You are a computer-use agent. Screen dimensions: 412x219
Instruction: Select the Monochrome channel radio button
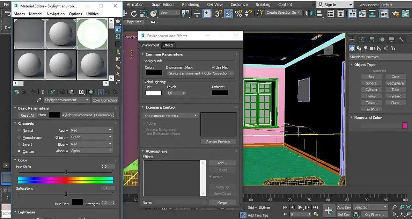click(x=19, y=138)
